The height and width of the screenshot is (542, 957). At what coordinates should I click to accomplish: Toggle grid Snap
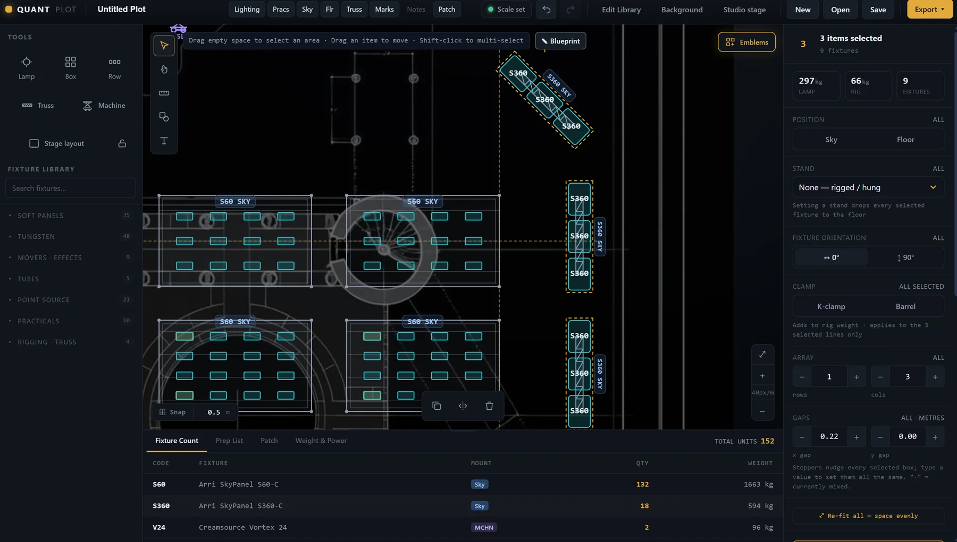[x=173, y=412]
